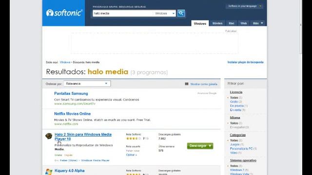312x175 pixels.
Task: Filter Sistema operativo by Todos
Action: (234, 166)
